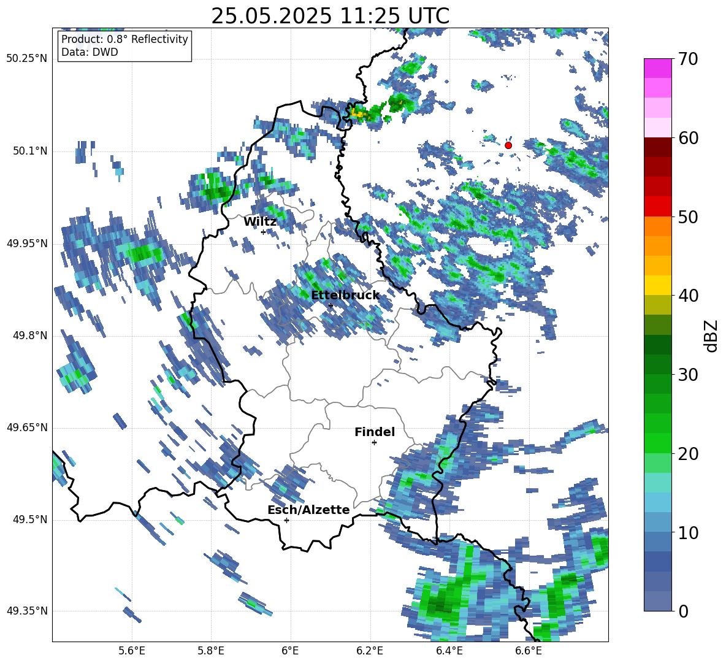Click the 50.1°N latitude label
The width and height of the screenshot is (726, 663).
coord(30,151)
